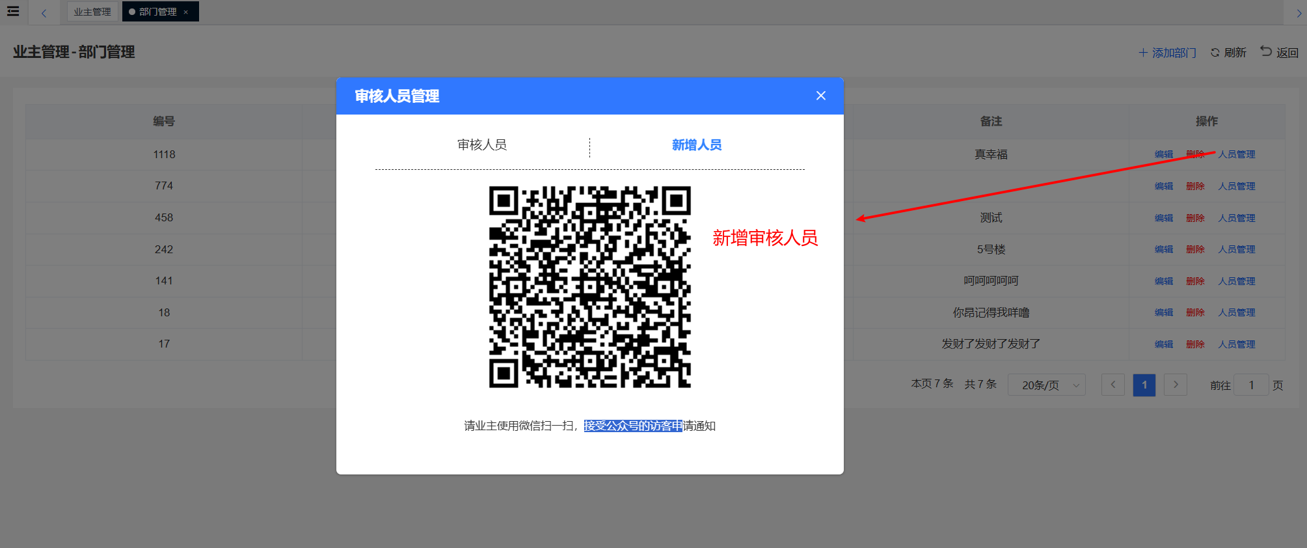Click 编辑 for row 458

point(1164,218)
